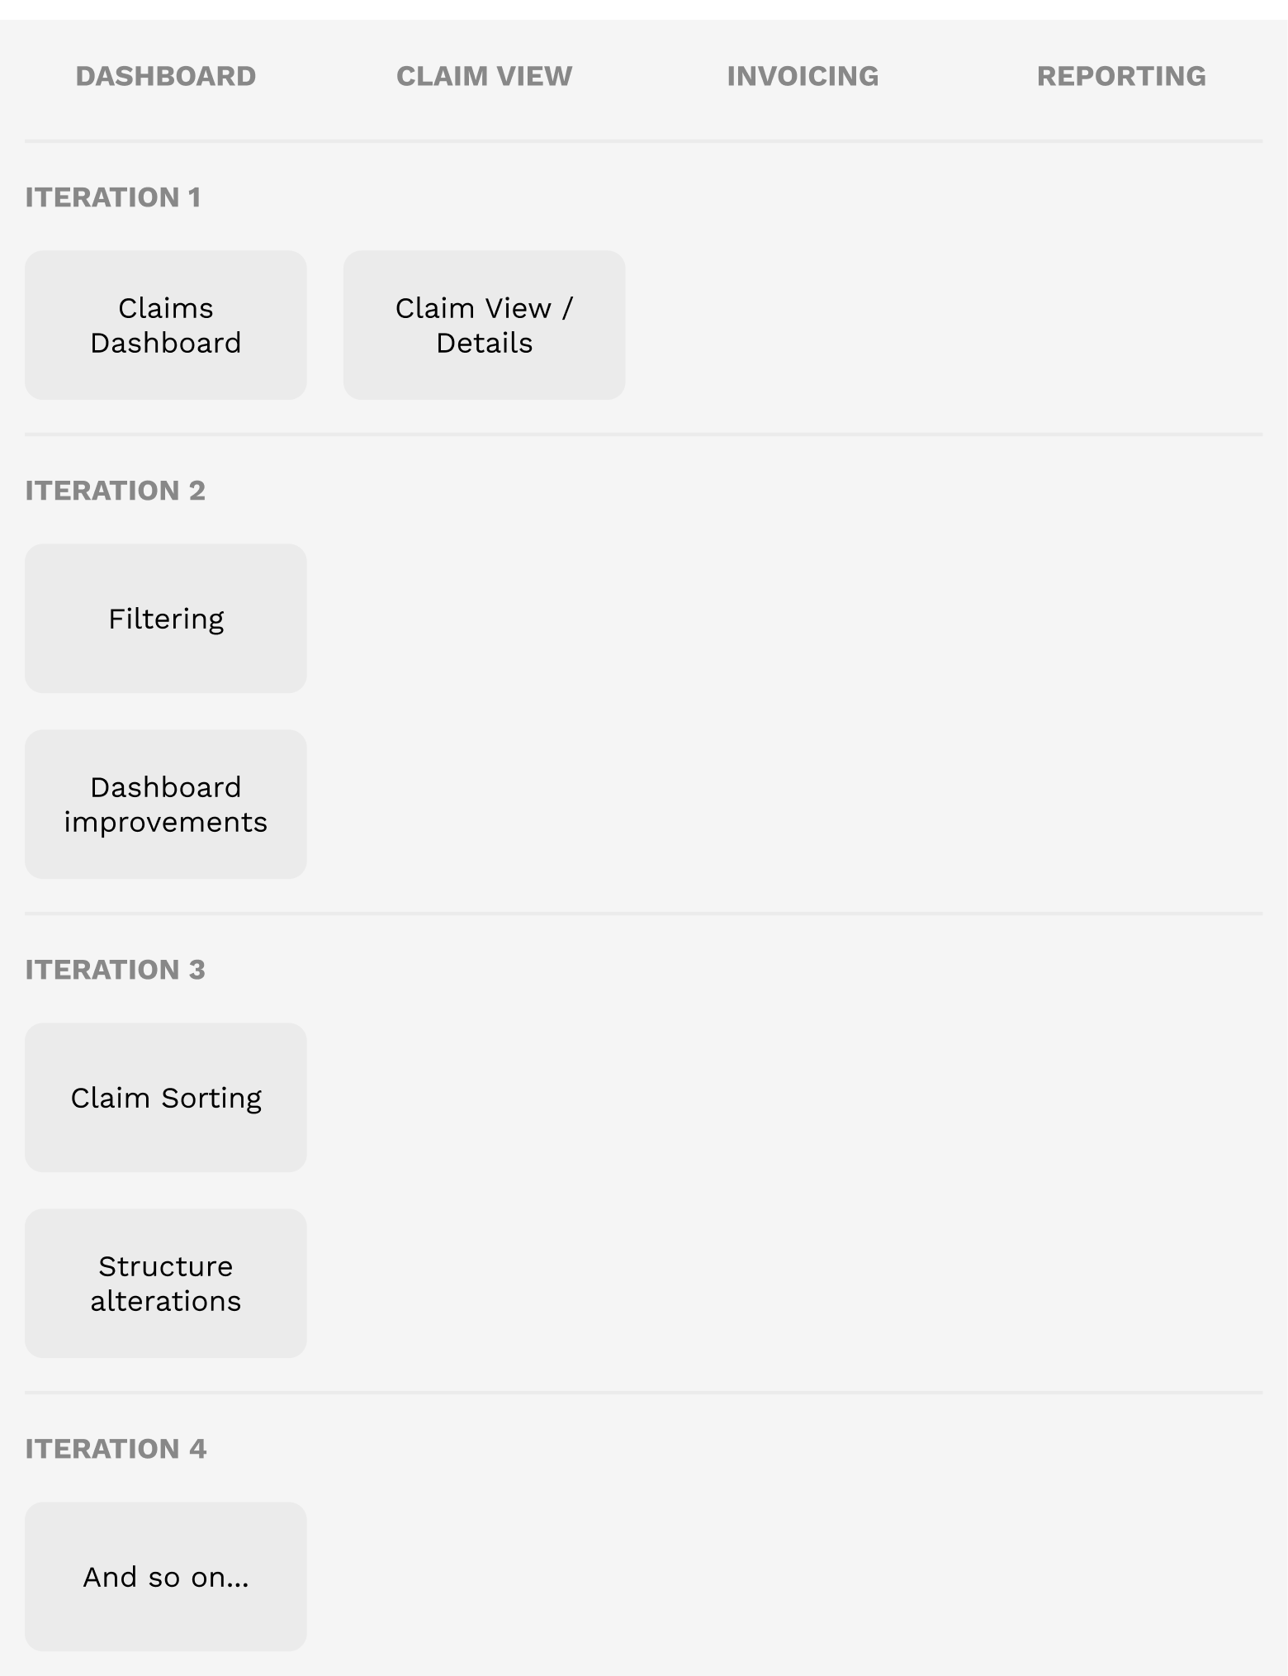Click the And so on... card
Viewport: 1288px width, 1676px height.
[166, 1577]
